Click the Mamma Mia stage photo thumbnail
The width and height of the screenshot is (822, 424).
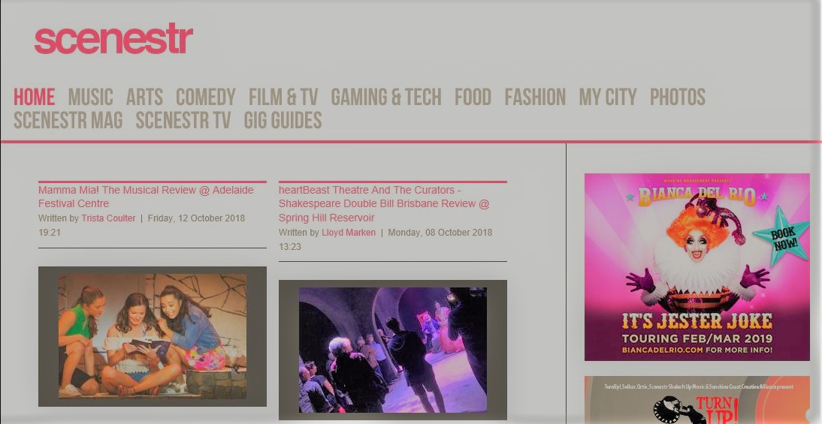pos(153,335)
